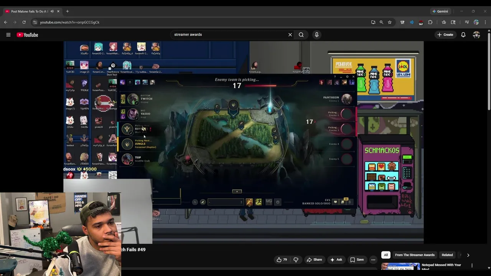Open the Extensions puzzle menu
This screenshot has height=276, width=491.
pyautogui.click(x=430, y=22)
